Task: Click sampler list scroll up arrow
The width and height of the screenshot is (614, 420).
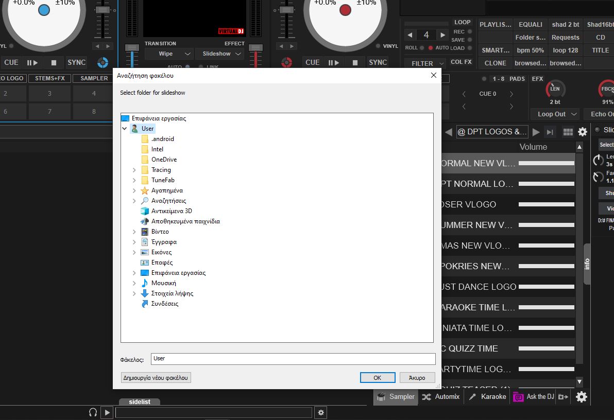Action: point(579,147)
